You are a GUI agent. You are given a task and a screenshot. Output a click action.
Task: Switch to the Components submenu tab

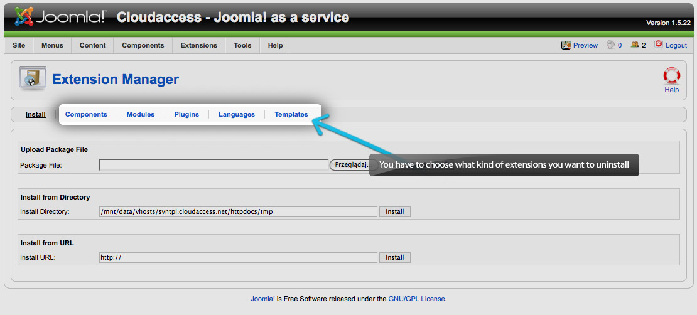pos(86,114)
